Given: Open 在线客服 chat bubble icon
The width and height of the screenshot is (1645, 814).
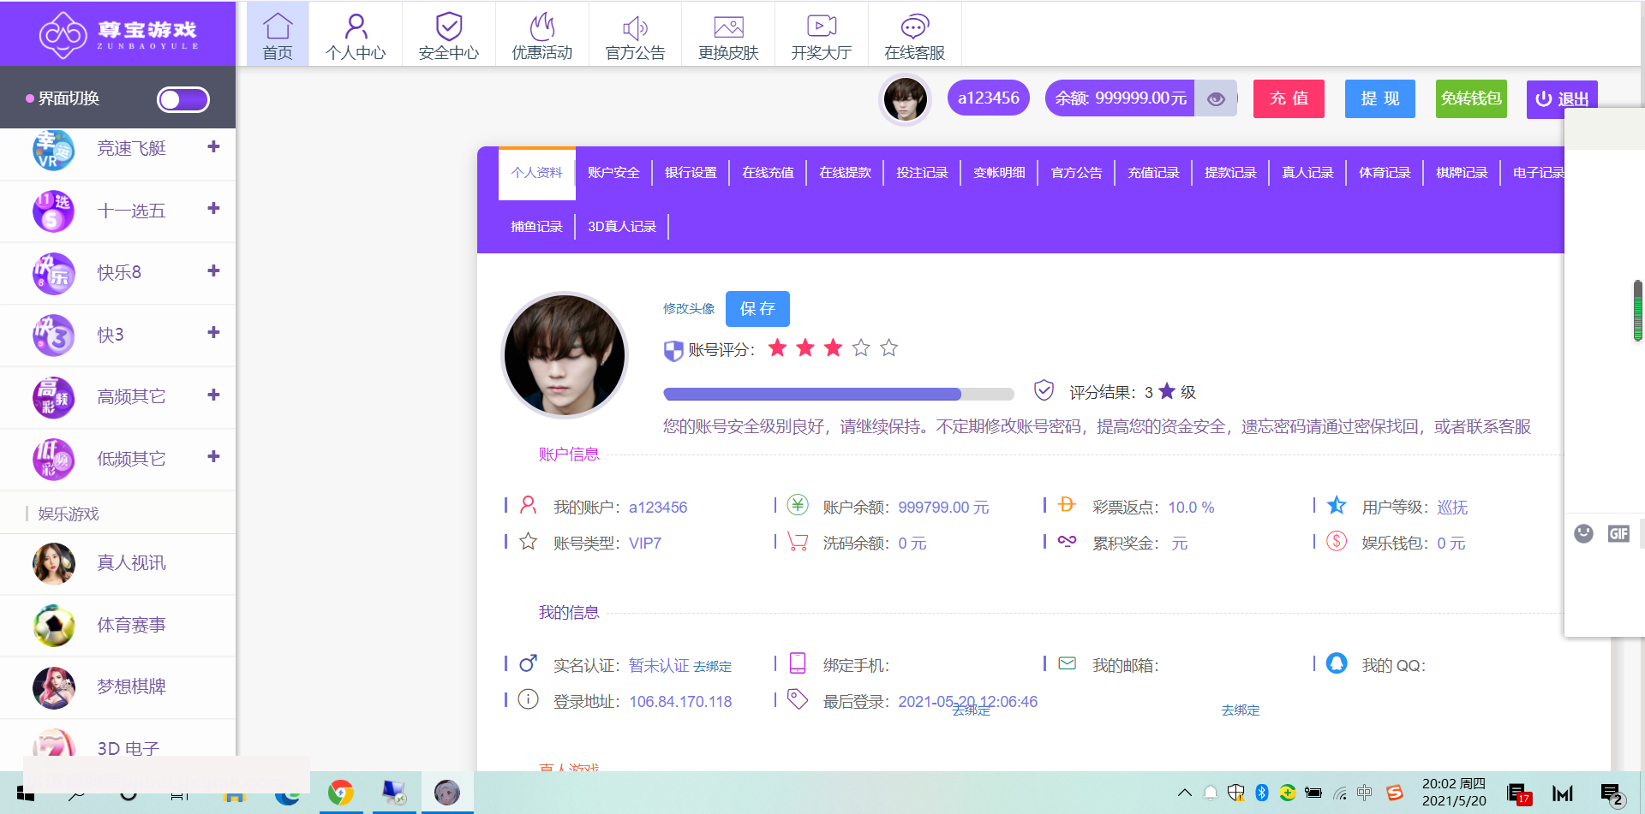Looking at the screenshot, I should coord(914,27).
